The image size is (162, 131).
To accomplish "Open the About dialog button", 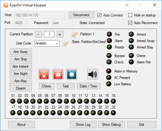I will [21, 125].
